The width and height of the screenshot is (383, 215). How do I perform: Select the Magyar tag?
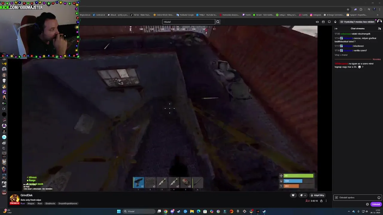tap(31, 203)
